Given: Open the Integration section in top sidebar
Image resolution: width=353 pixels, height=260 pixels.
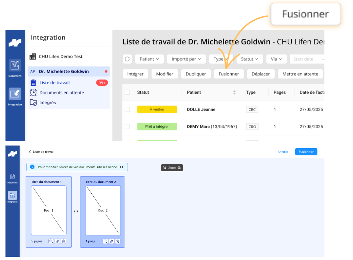Looking at the screenshot, I should pyautogui.click(x=15, y=96).
